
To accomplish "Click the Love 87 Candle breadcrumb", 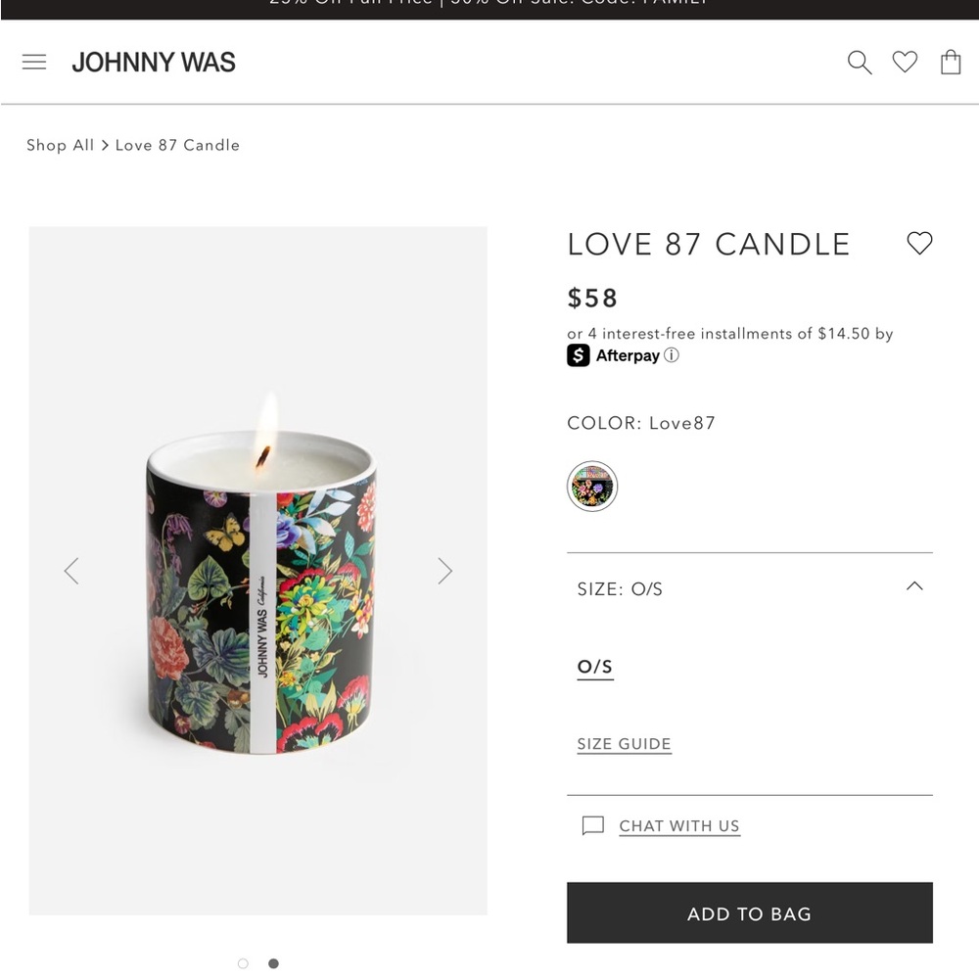I will (177, 145).
